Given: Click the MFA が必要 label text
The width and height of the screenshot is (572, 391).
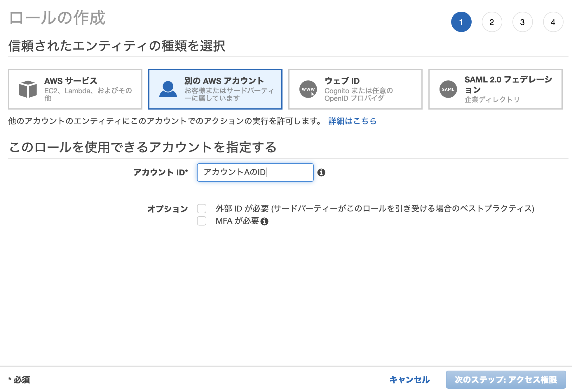Looking at the screenshot, I should click(x=237, y=221).
